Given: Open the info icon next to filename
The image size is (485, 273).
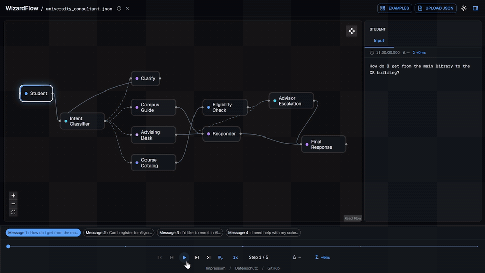Looking at the screenshot, I should click(x=119, y=9).
